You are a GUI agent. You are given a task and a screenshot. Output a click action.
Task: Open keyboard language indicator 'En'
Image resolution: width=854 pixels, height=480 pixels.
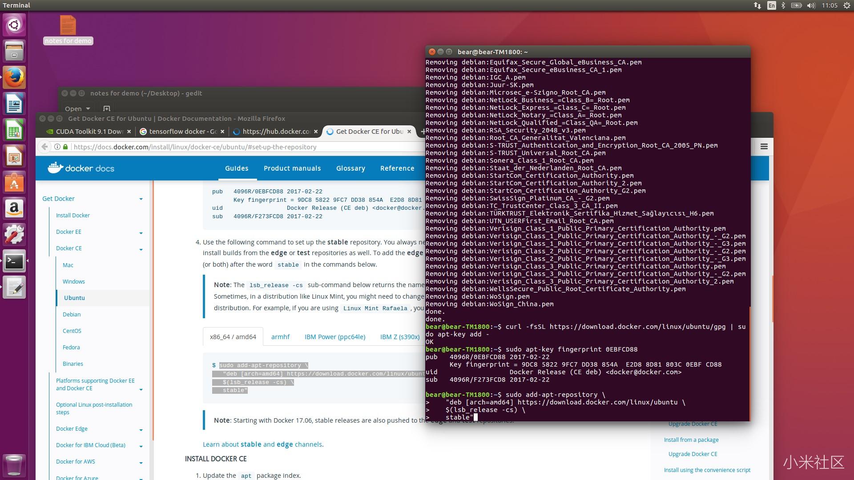[771, 5]
